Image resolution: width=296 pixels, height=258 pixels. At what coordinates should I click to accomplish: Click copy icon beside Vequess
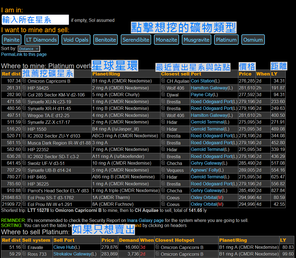click(163, 170)
